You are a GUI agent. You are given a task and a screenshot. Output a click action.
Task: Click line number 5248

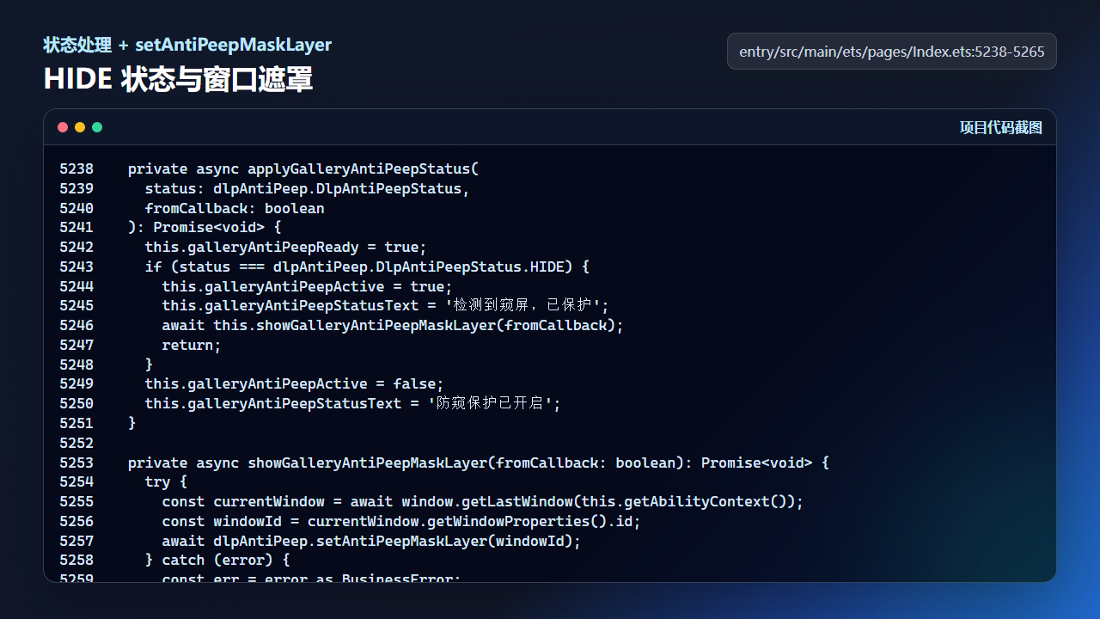(x=76, y=365)
